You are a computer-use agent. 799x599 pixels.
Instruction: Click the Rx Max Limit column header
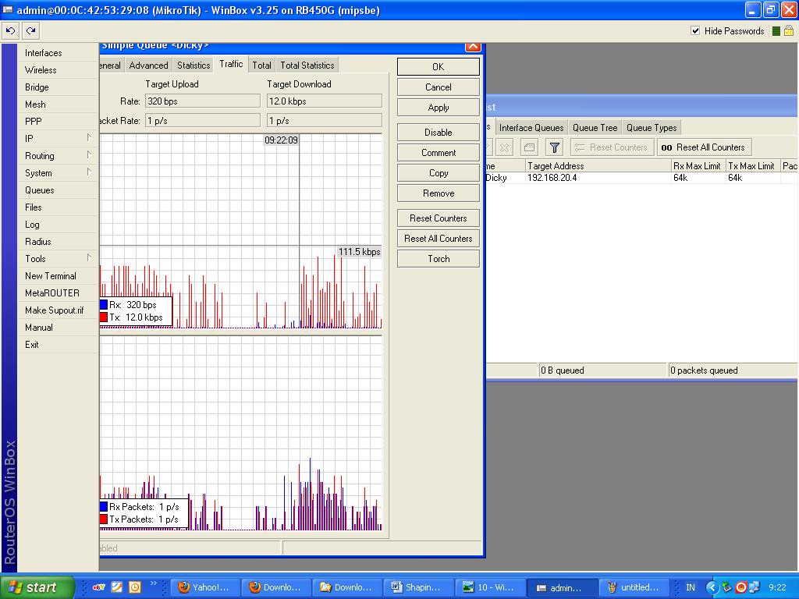(698, 165)
